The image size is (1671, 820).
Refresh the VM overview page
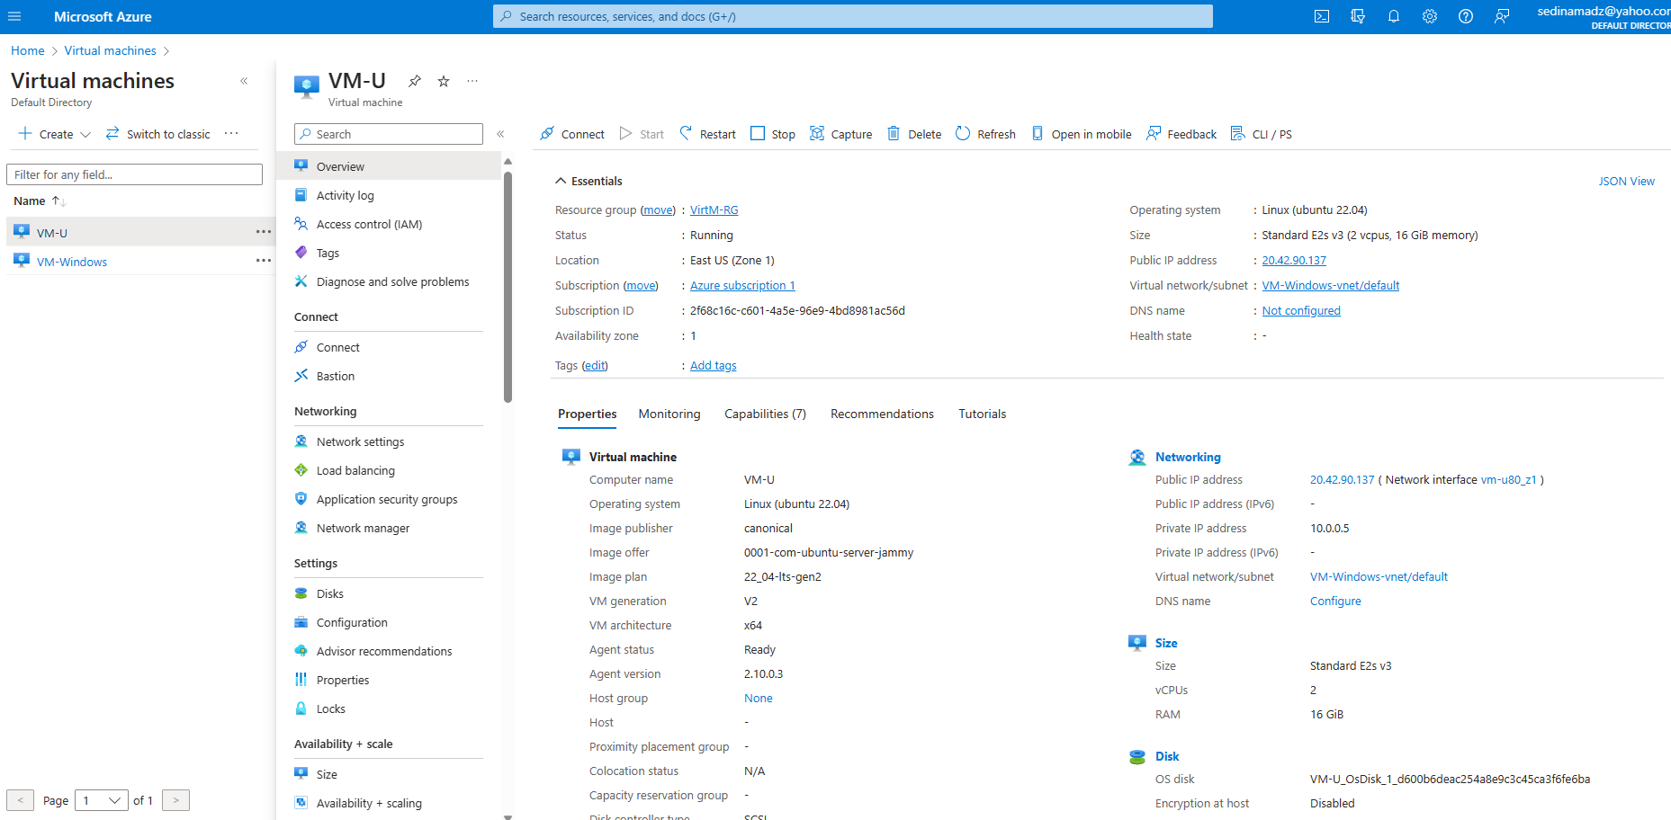coord(985,133)
